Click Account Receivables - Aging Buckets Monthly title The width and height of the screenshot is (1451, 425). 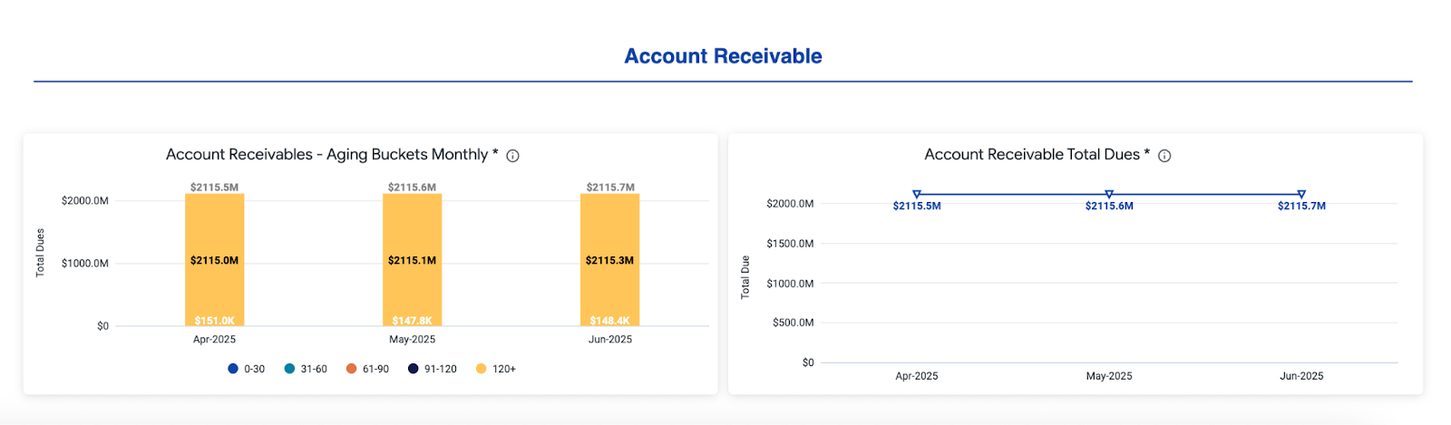(331, 155)
